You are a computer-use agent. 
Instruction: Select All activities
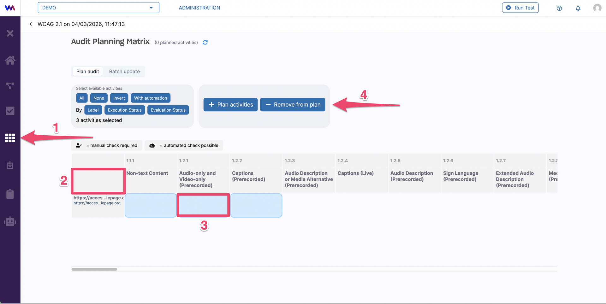pyautogui.click(x=82, y=98)
